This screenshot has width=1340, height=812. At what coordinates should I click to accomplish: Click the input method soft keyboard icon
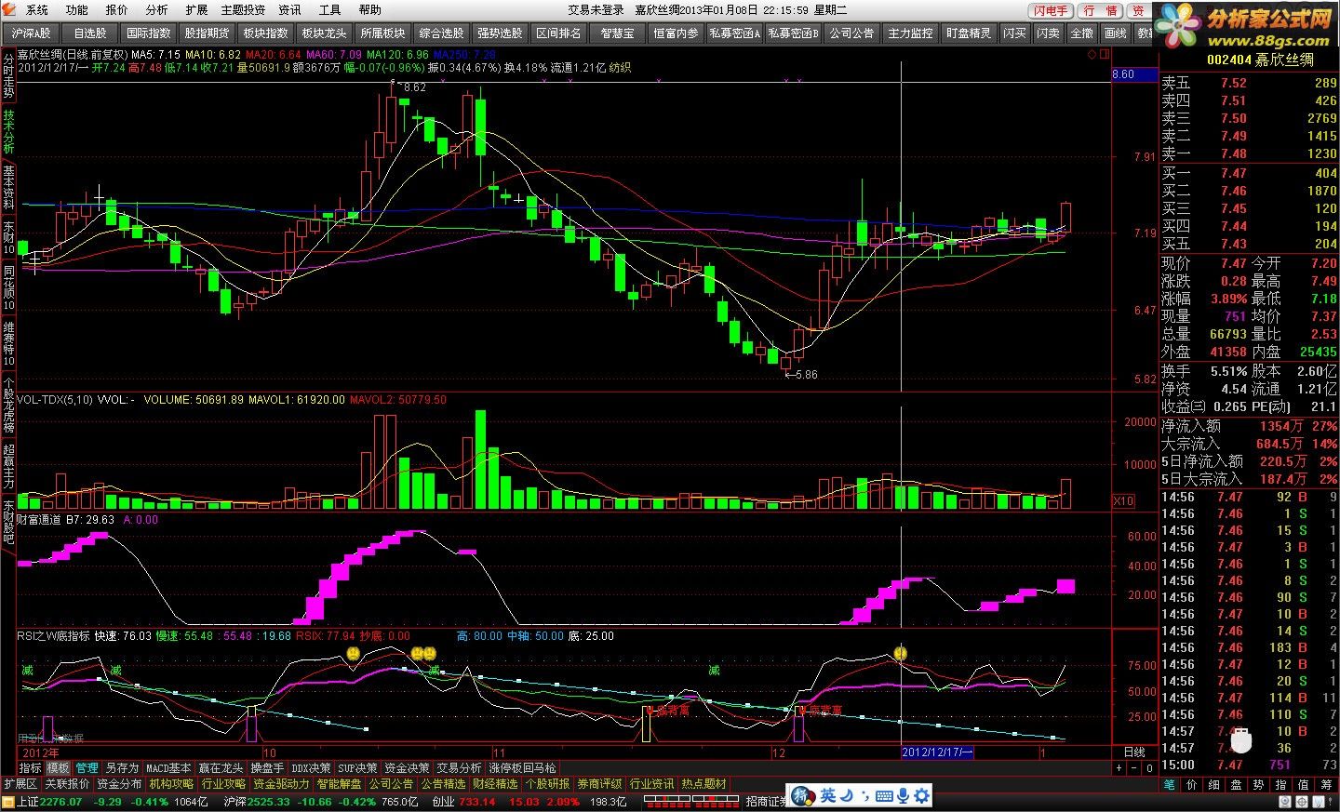883,796
